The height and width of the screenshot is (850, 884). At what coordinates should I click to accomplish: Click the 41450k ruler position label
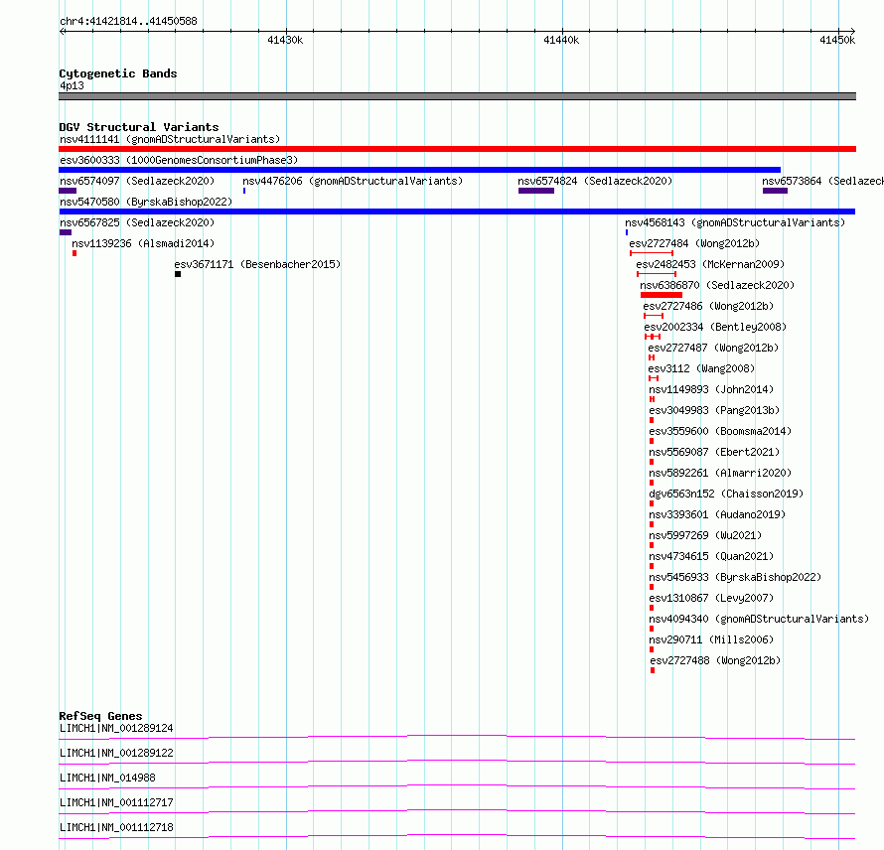click(x=837, y=40)
